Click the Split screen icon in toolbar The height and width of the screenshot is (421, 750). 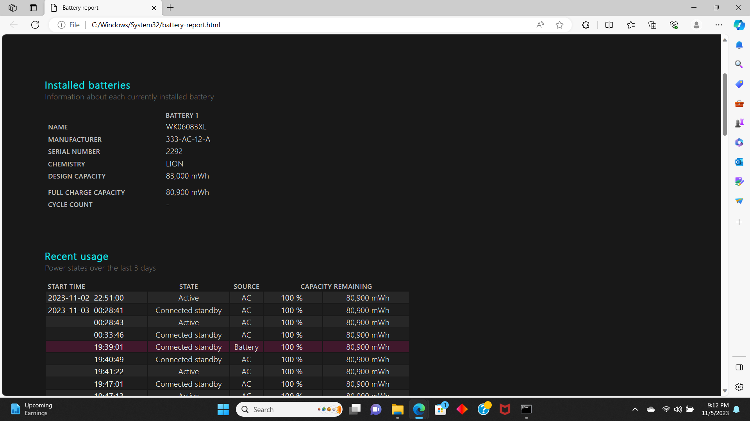609,25
